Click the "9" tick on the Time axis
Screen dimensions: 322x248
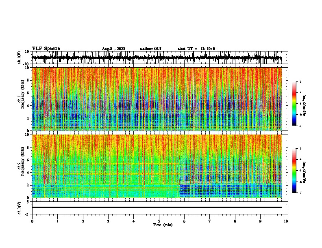[261, 221]
